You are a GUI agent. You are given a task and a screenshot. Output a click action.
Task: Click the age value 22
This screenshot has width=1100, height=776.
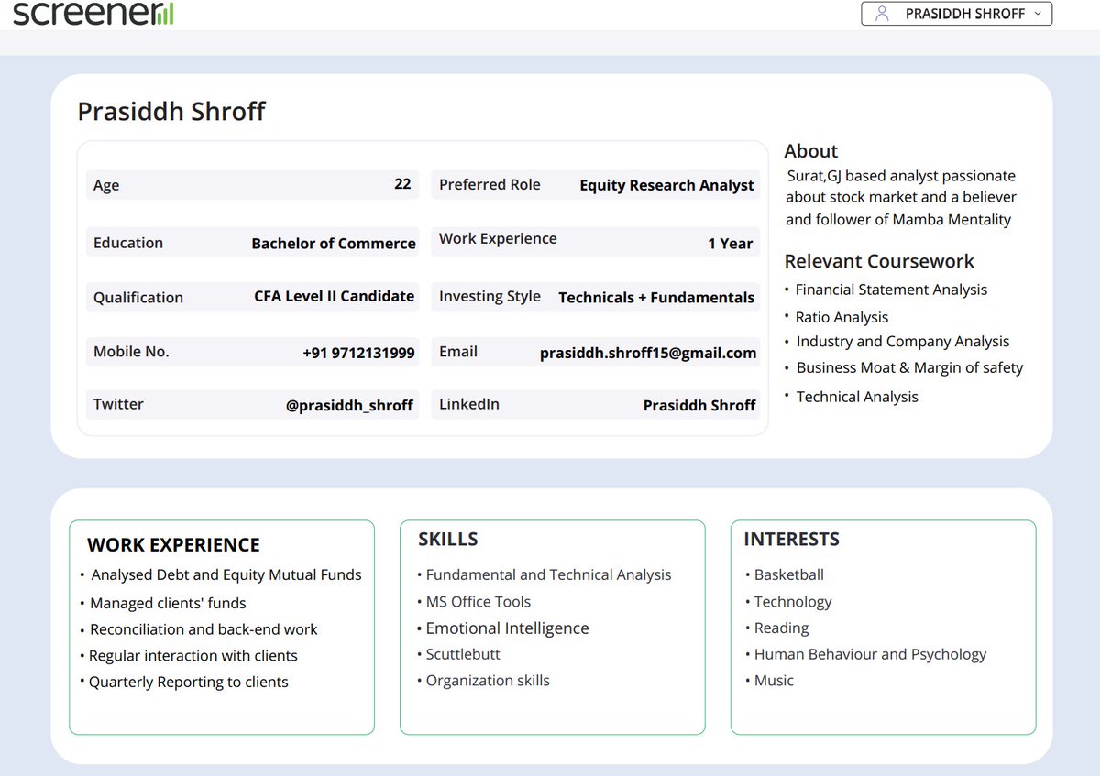tap(402, 183)
